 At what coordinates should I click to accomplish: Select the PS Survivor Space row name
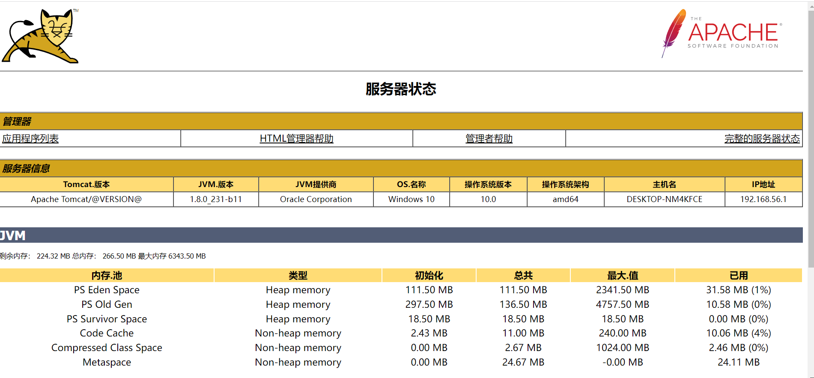point(107,319)
